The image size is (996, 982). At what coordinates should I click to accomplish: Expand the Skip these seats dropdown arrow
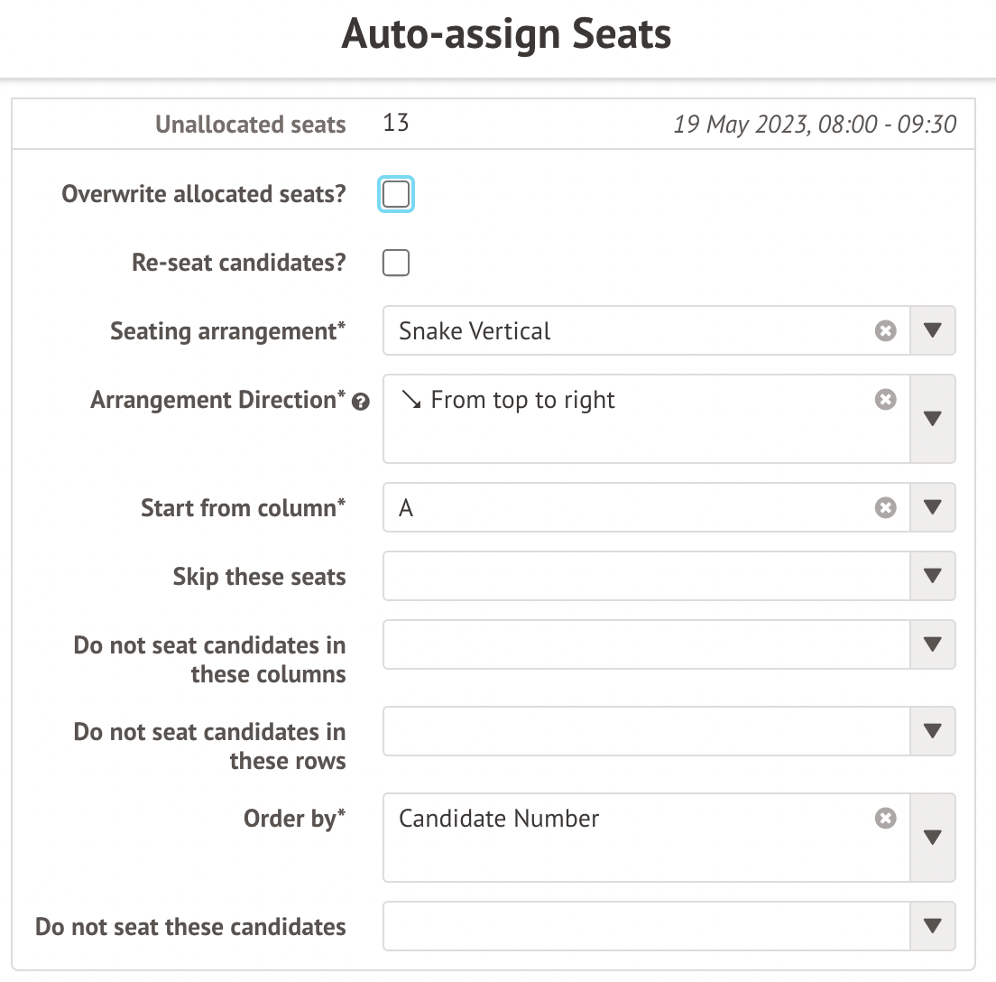click(933, 577)
